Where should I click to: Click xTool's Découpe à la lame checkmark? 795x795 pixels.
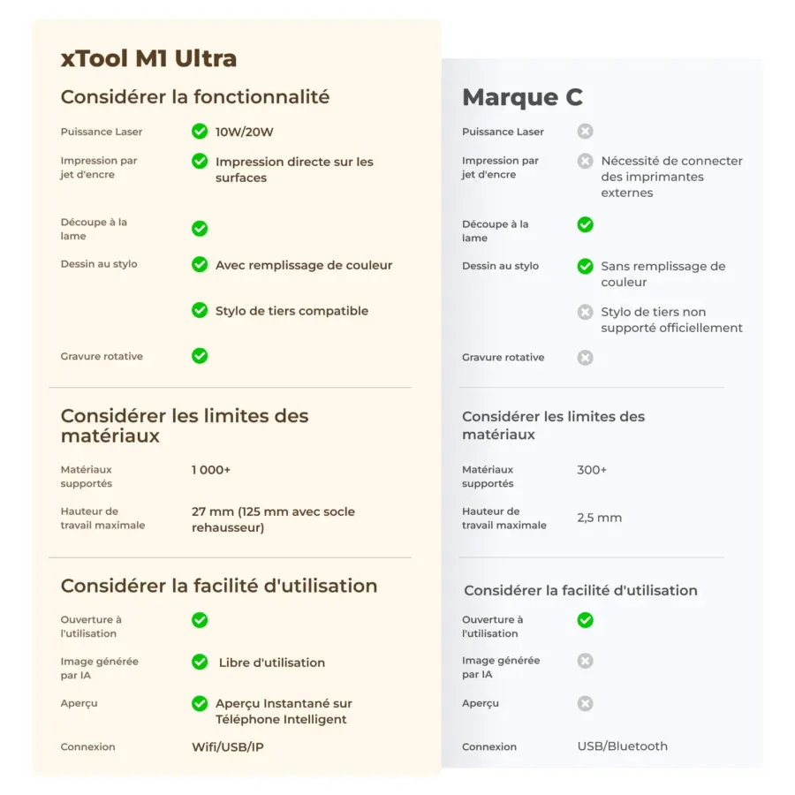coord(200,228)
